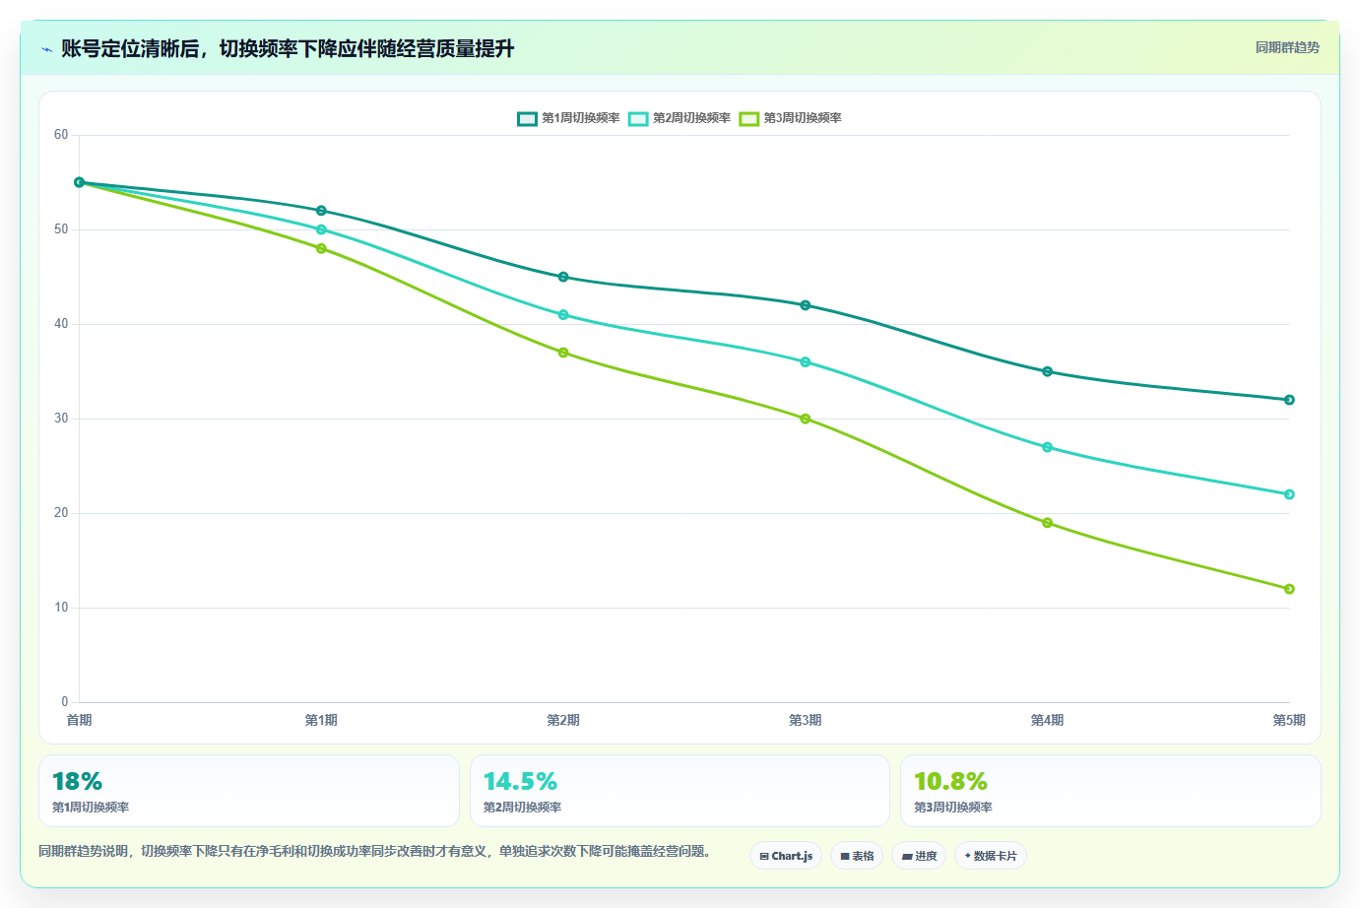Screen dimensions: 1360x908
Task: Click the 第1期 x-axis label
Action: coord(321,720)
